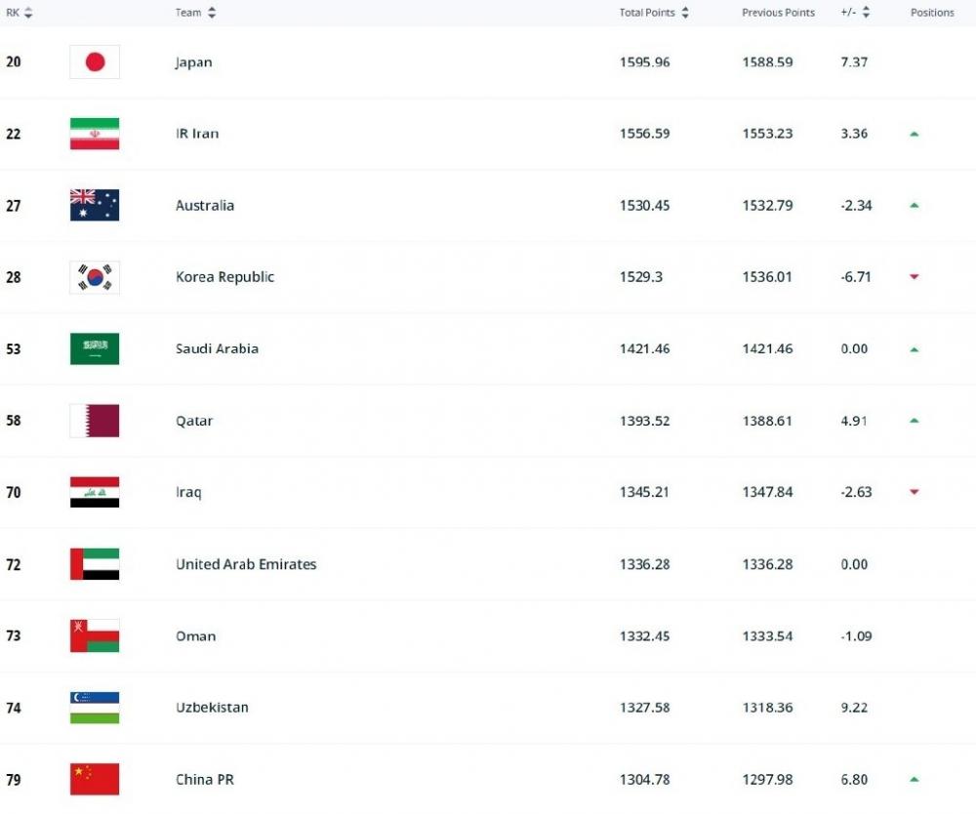Sort table by RK column arrows
Viewport: 976px width, 814px height.
[28, 13]
